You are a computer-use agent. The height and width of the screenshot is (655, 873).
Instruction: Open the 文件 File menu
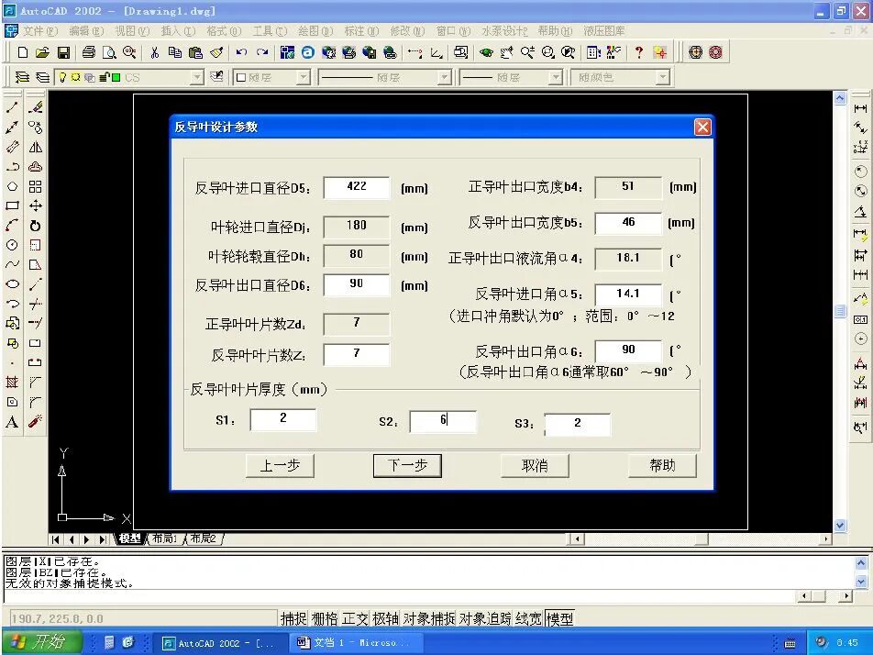39,30
